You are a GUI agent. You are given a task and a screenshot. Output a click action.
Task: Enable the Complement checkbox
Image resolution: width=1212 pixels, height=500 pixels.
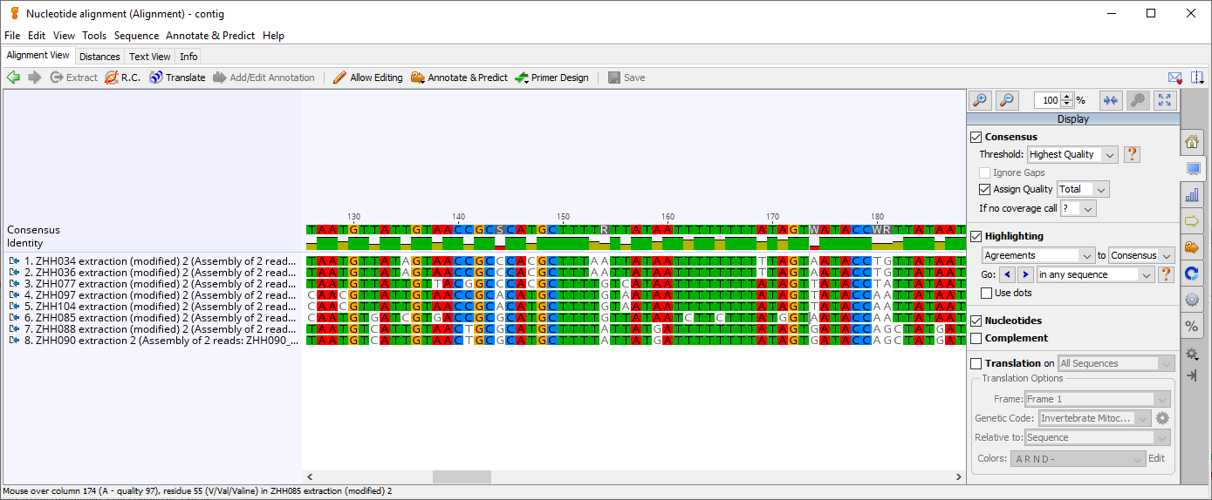976,338
